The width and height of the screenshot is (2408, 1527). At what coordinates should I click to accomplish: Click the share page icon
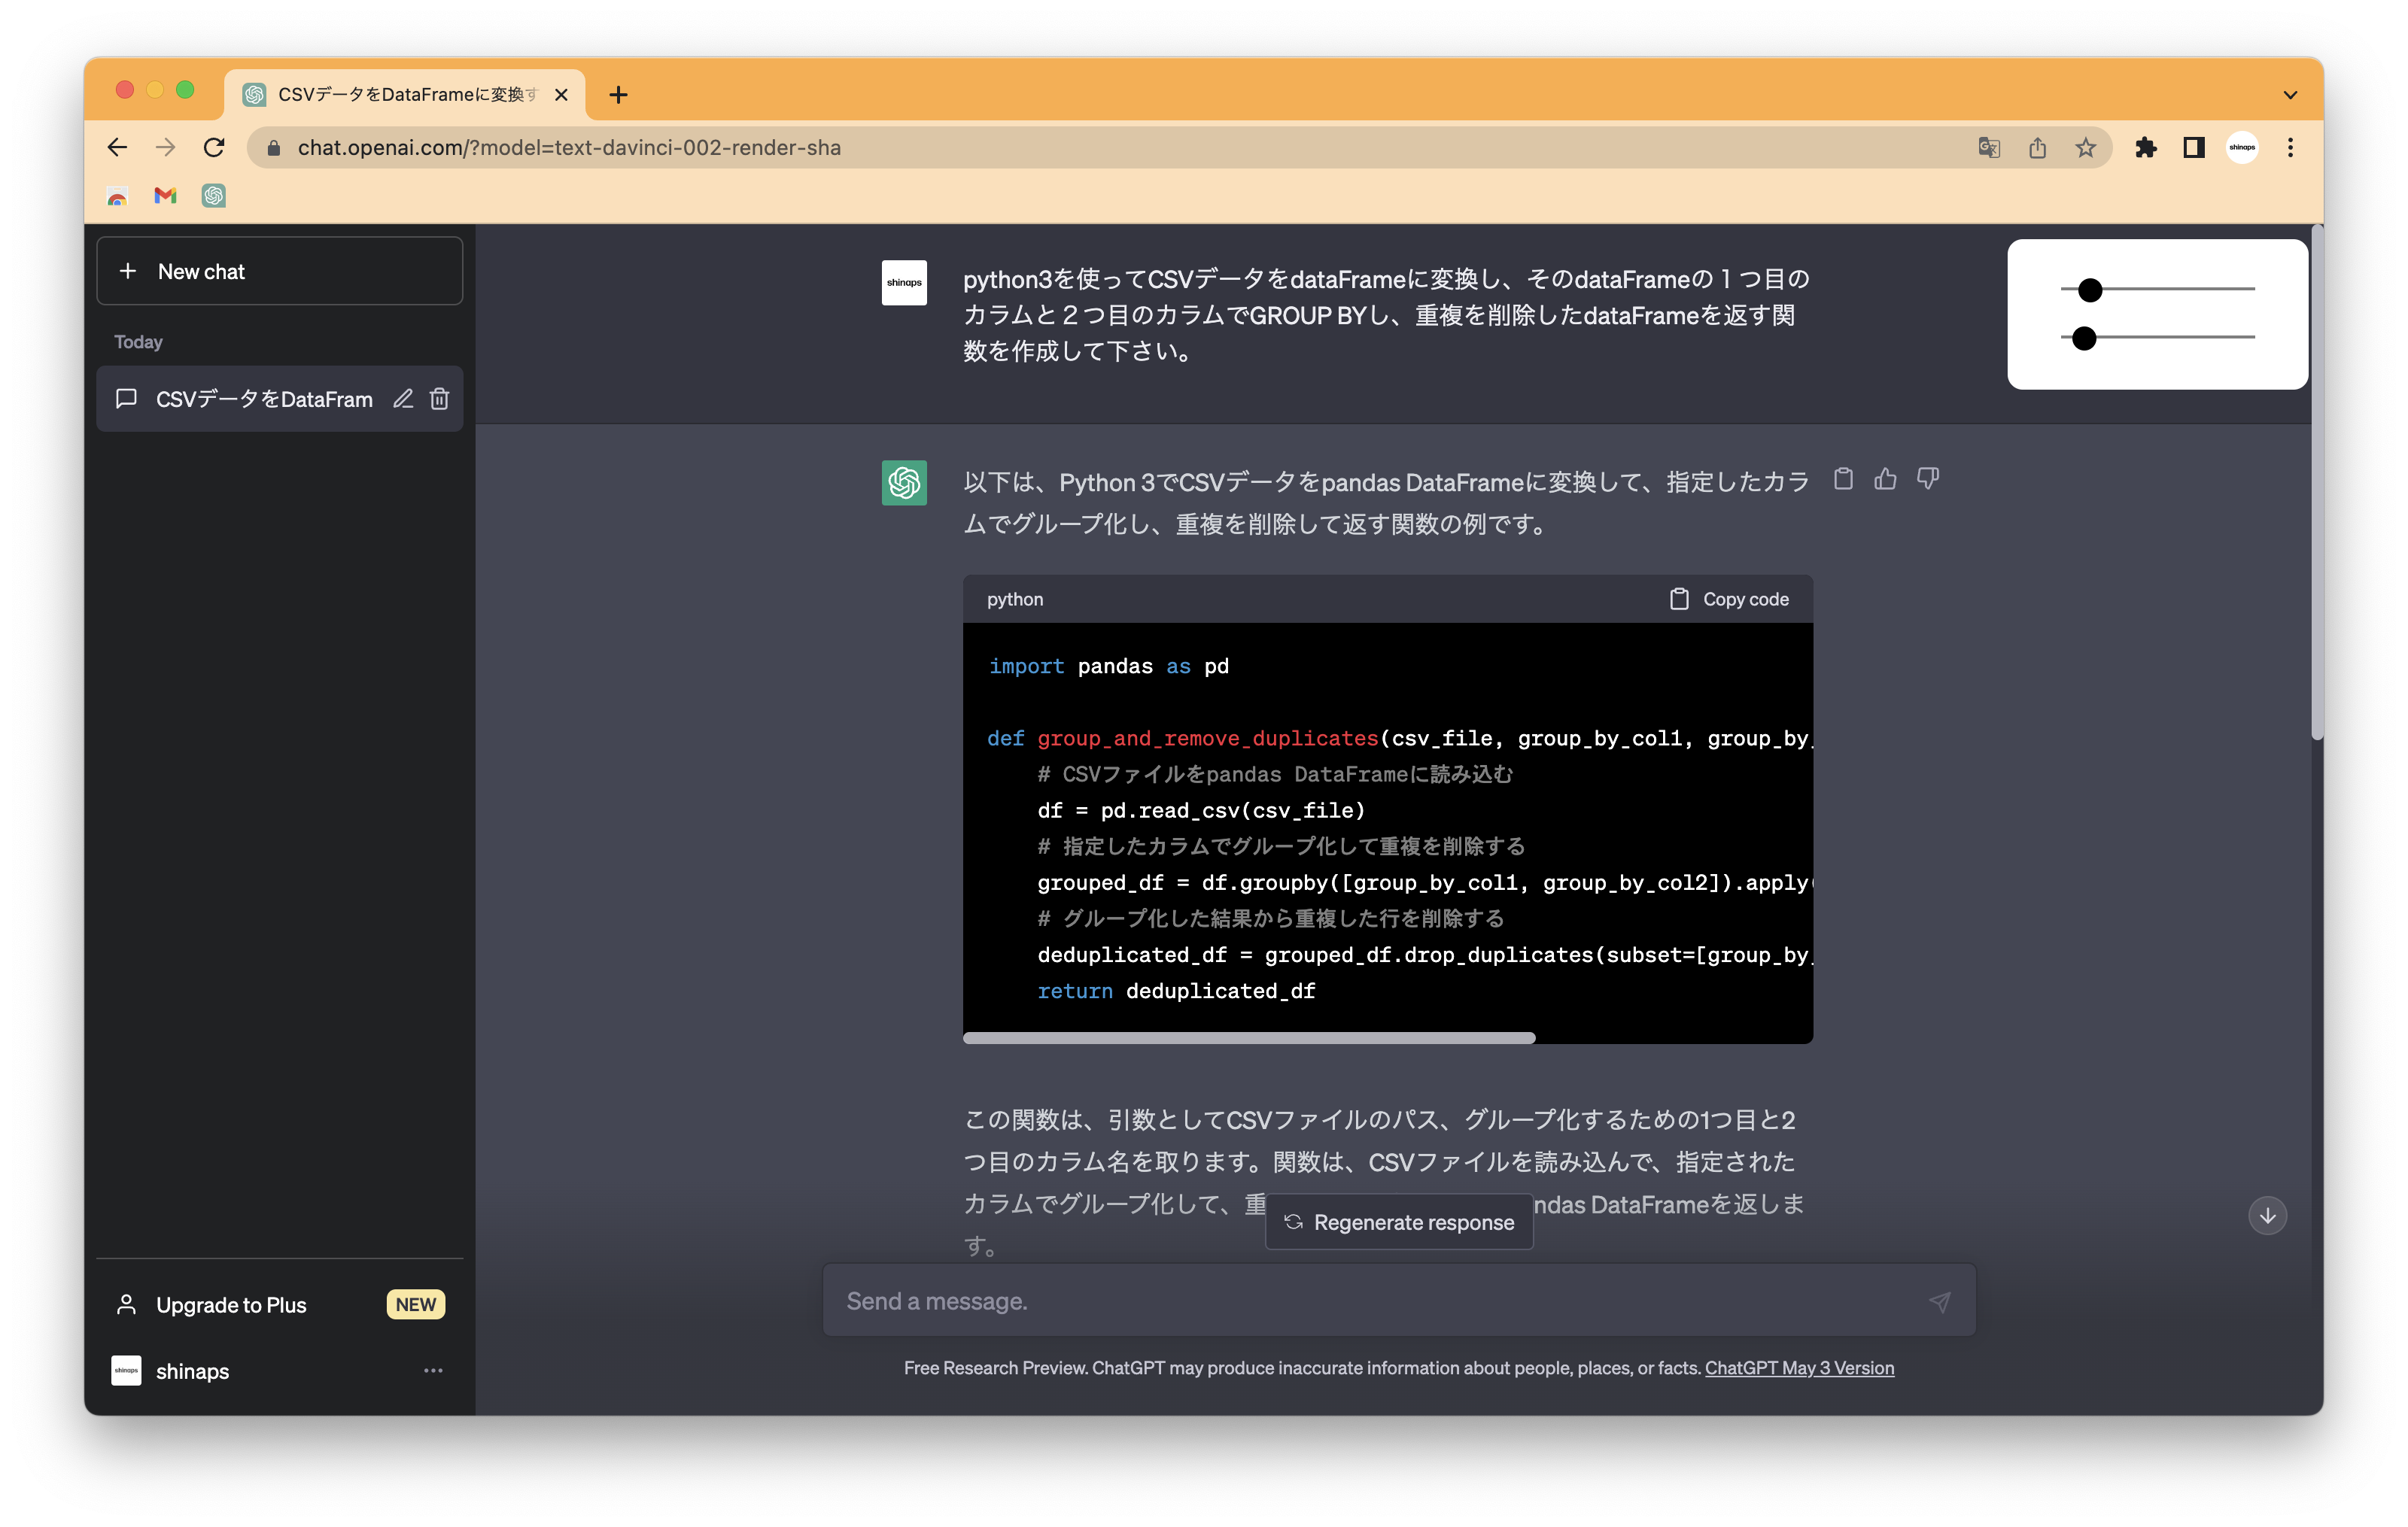(2037, 148)
